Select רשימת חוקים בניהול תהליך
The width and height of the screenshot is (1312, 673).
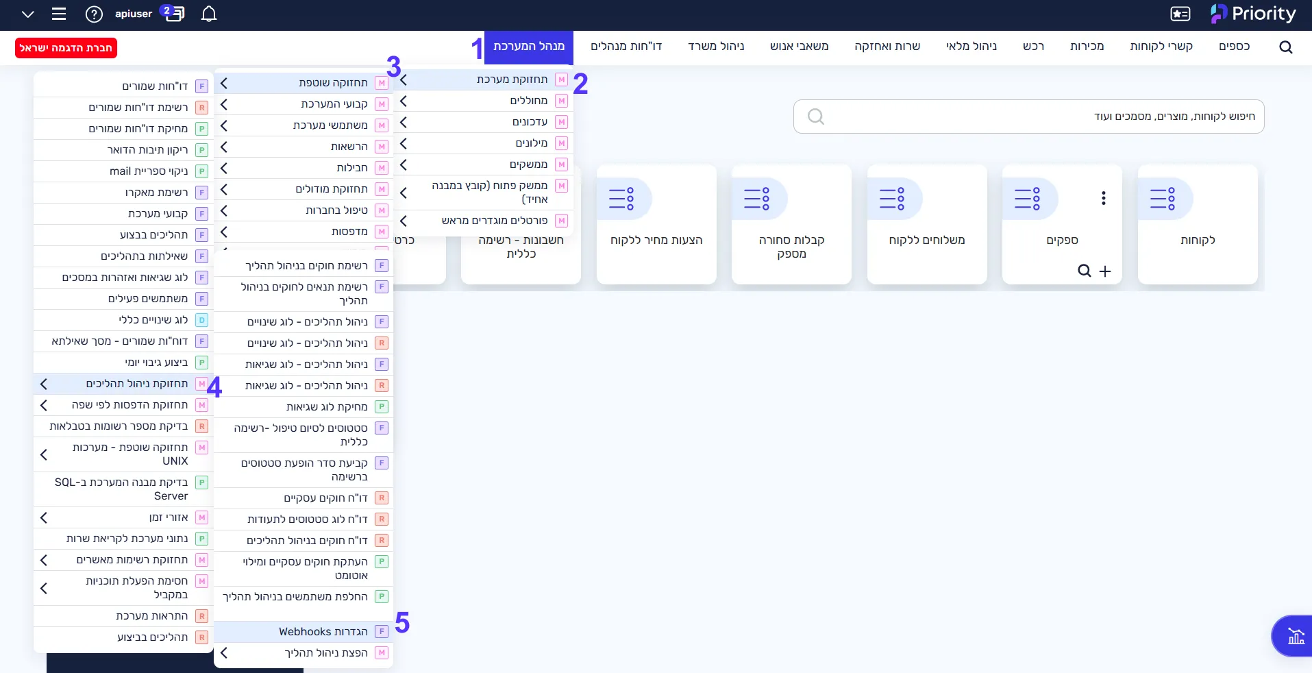(304, 266)
